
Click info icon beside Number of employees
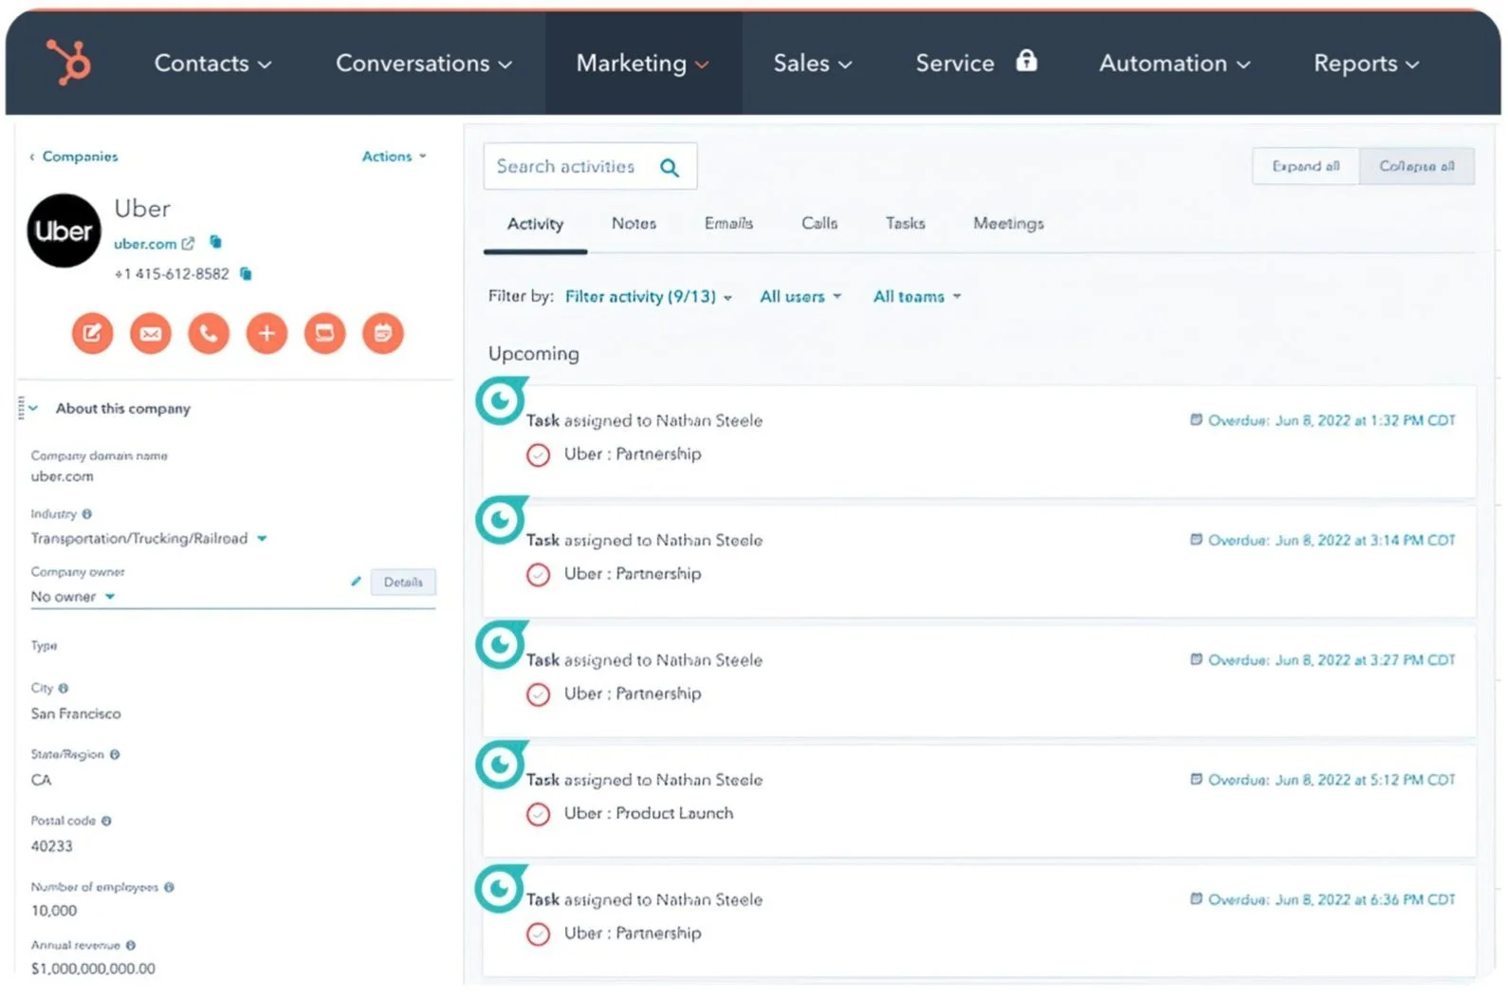point(169,888)
